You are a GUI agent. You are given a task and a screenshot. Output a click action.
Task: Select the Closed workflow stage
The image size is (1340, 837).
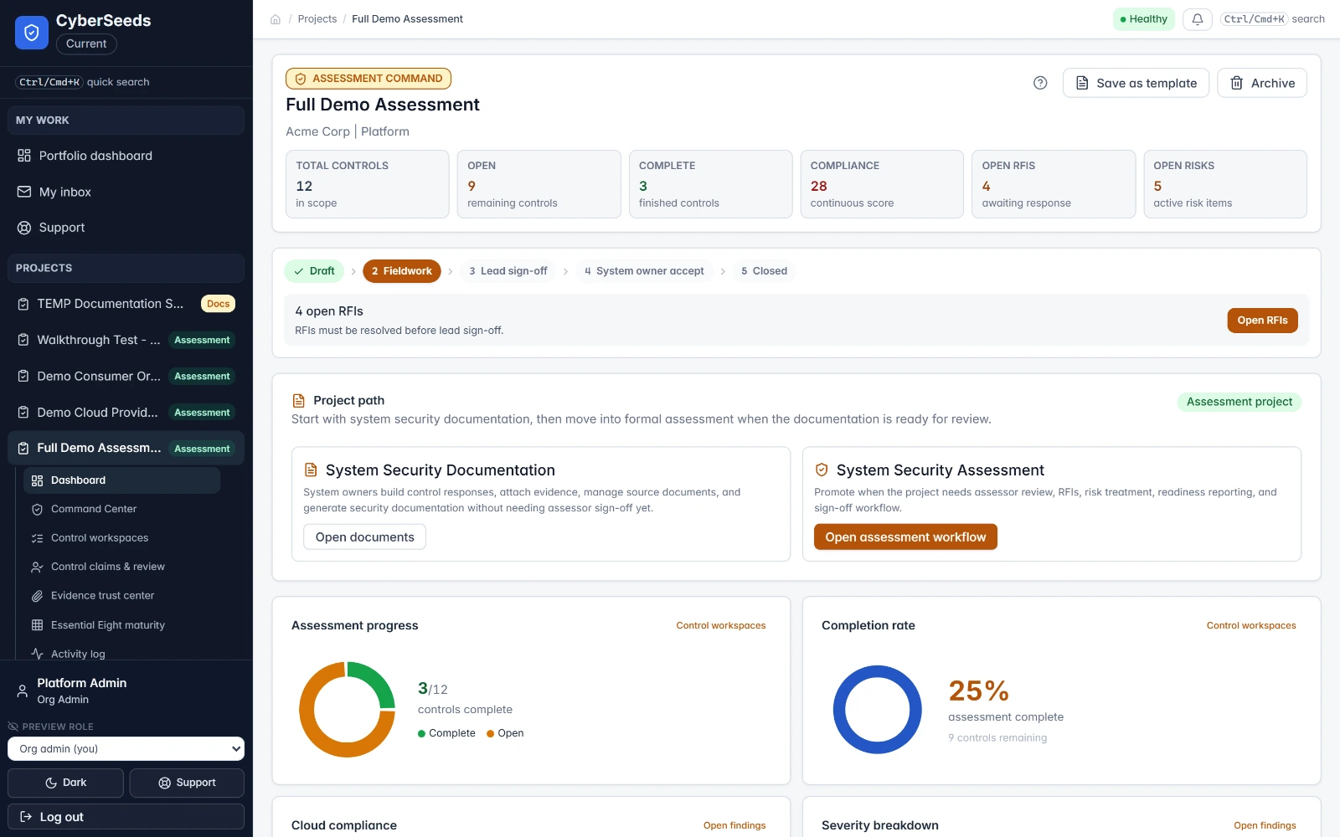[764, 271]
